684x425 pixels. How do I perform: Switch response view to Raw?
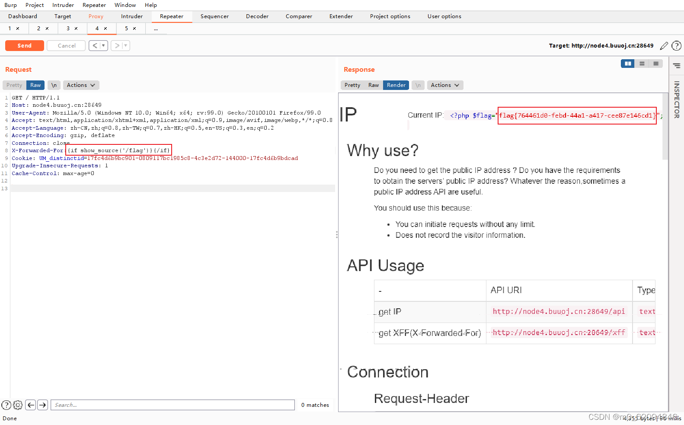point(374,85)
